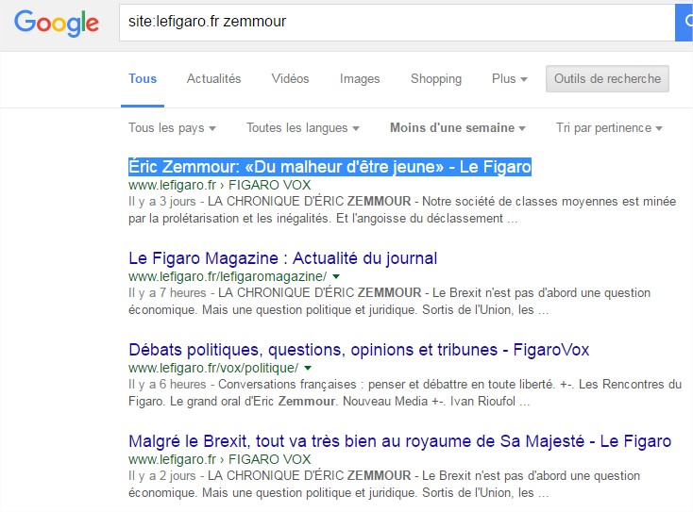
Task: Expand arrow beside lefigaro.fr/lefigaromagazine/ URL
Action: 336,277
